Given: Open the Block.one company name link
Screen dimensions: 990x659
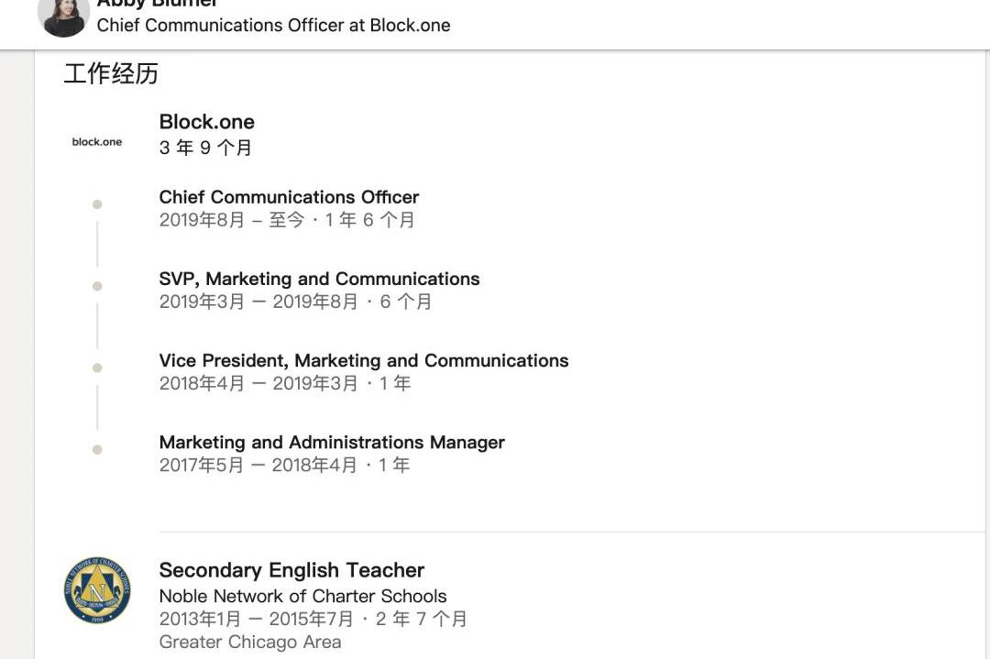Looking at the screenshot, I should (x=207, y=122).
